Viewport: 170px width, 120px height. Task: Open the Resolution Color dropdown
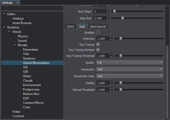tap(130, 76)
